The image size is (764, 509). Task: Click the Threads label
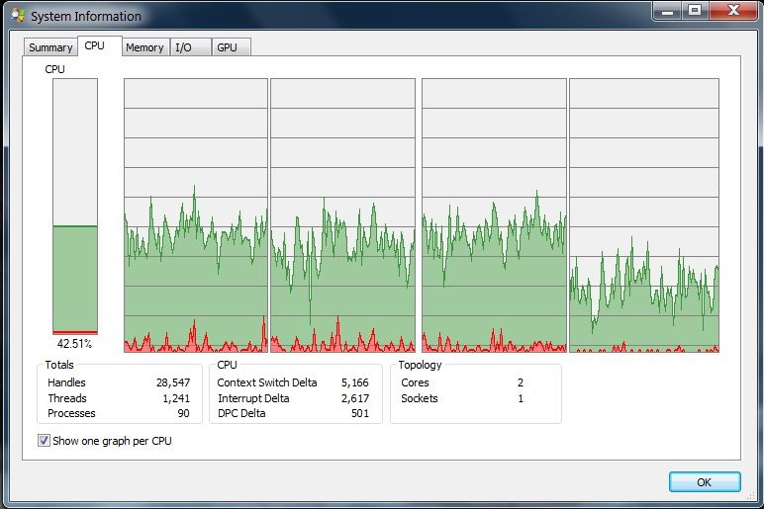pos(67,398)
